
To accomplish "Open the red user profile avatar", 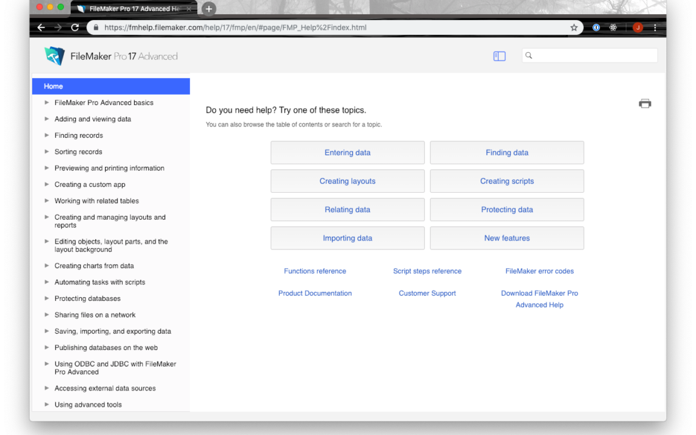I will coord(638,28).
